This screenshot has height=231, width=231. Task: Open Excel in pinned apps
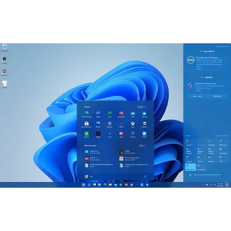[x=110, y=114]
